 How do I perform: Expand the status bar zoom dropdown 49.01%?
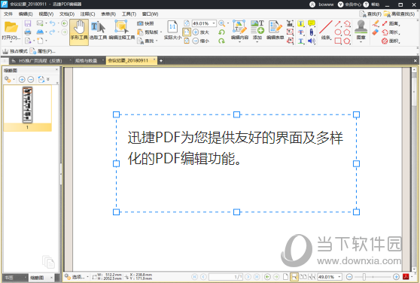[x=339, y=276]
